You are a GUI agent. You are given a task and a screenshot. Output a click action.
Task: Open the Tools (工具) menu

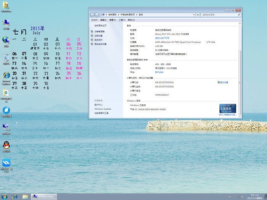[x=122, y=20]
